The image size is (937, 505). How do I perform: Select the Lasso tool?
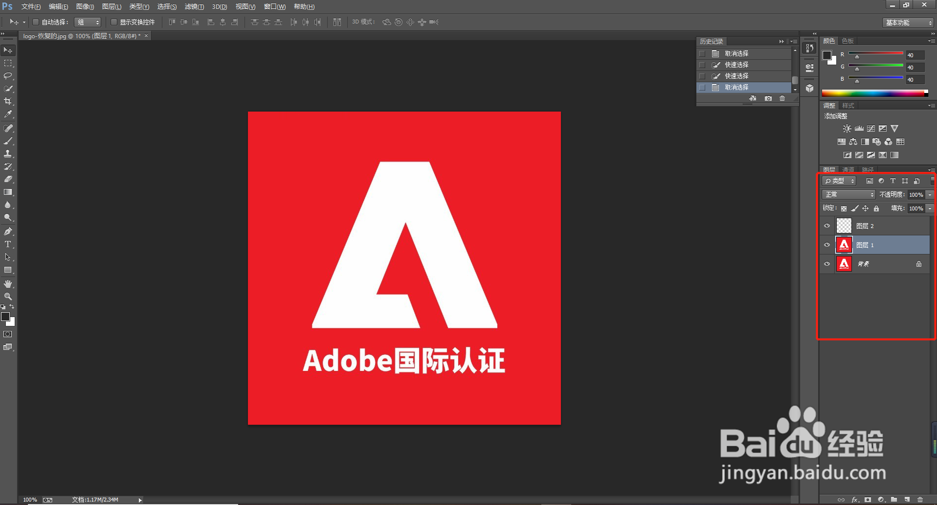coord(8,76)
